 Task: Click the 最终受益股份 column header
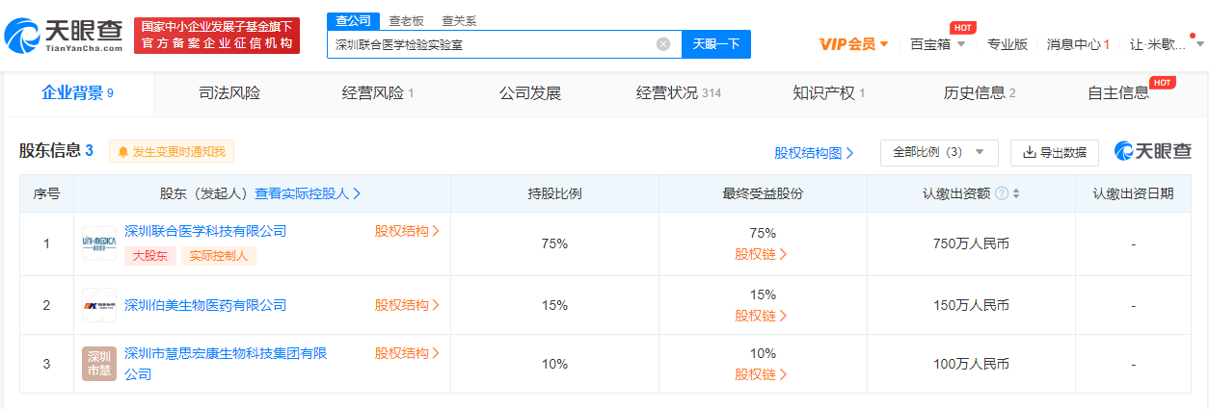[x=763, y=193]
